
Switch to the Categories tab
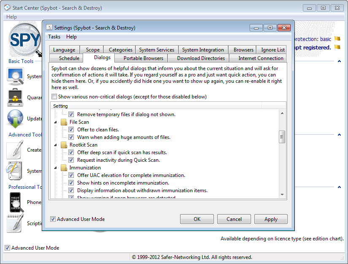click(121, 50)
